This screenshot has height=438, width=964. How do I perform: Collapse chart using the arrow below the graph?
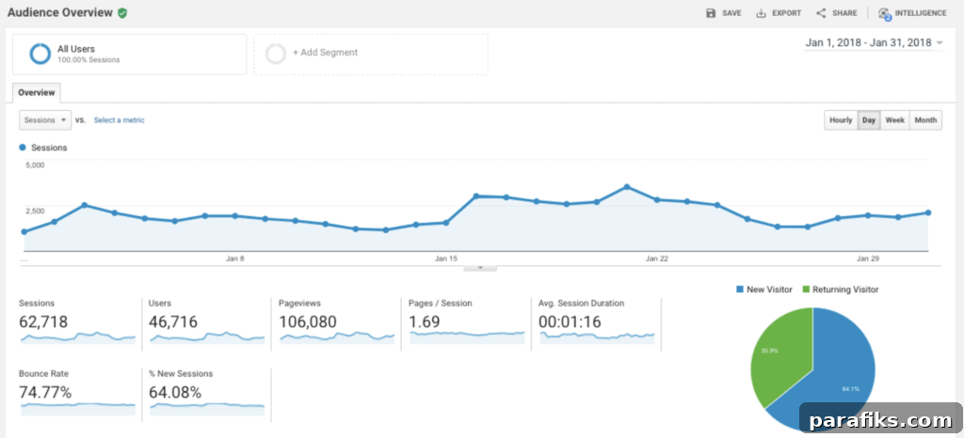480,268
